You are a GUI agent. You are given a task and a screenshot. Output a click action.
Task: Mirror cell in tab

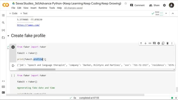[x=163, y=43]
